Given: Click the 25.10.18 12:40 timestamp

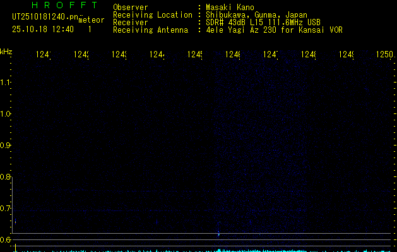Looking at the screenshot, I should tap(43, 29).
